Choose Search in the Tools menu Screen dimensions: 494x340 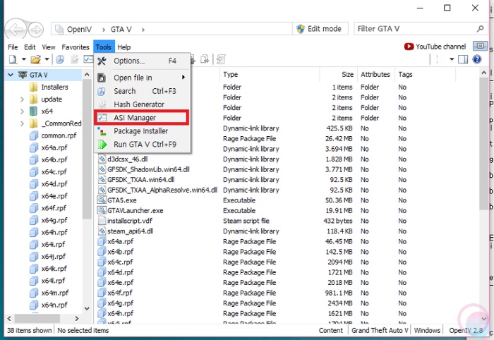point(141,91)
